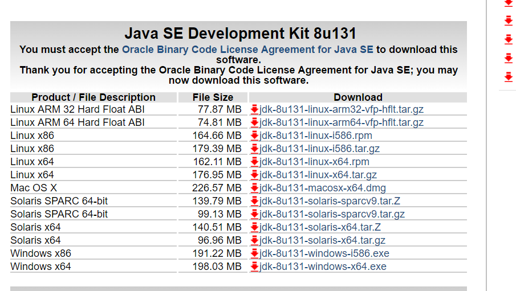
Task: Click the Download column header
Action: pyautogui.click(x=358, y=97)
